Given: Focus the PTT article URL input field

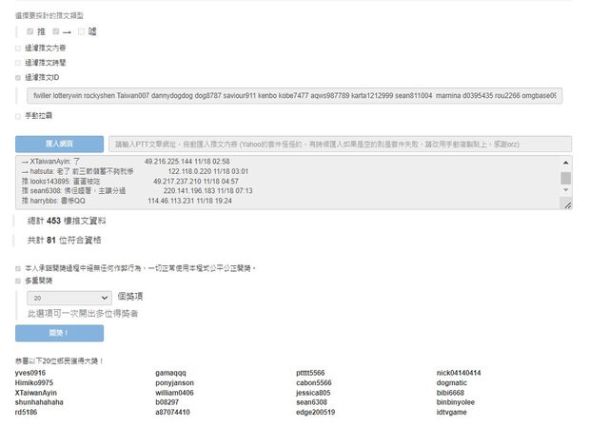Looking at the screenshot, I should click(340, 144).
